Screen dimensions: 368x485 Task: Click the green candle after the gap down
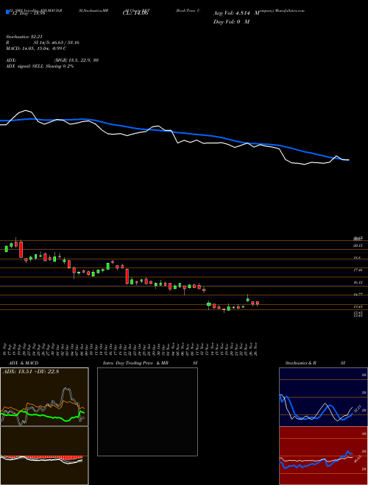(209, 304)
